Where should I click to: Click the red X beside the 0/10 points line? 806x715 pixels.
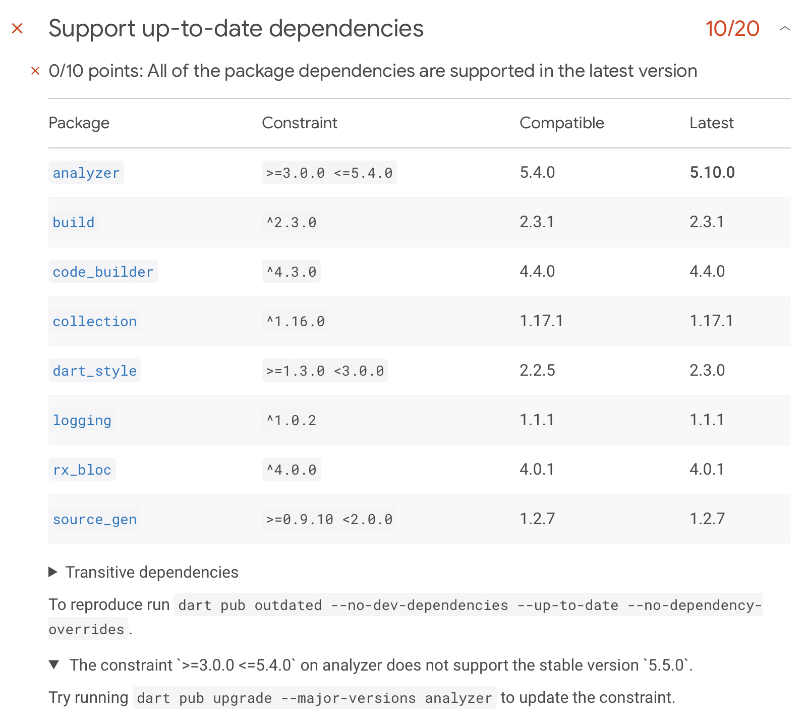(35, 71)
